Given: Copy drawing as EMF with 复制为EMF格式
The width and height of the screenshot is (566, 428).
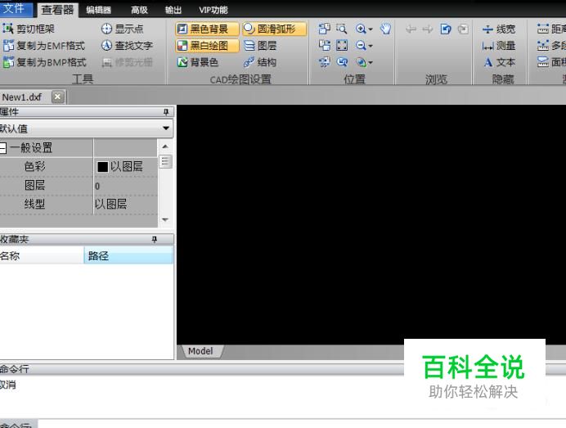Looking at the screenshot, I should click(44, 46).
